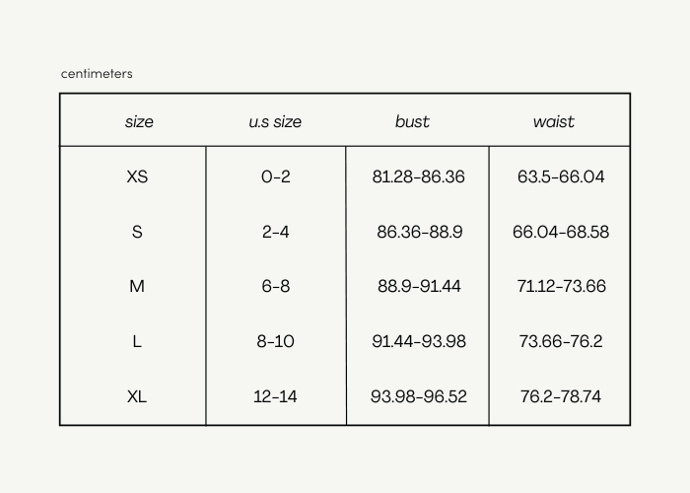Screen dimensions: 690x493
Task: Click the 'waist' column header
Action: tap(554, 122)
